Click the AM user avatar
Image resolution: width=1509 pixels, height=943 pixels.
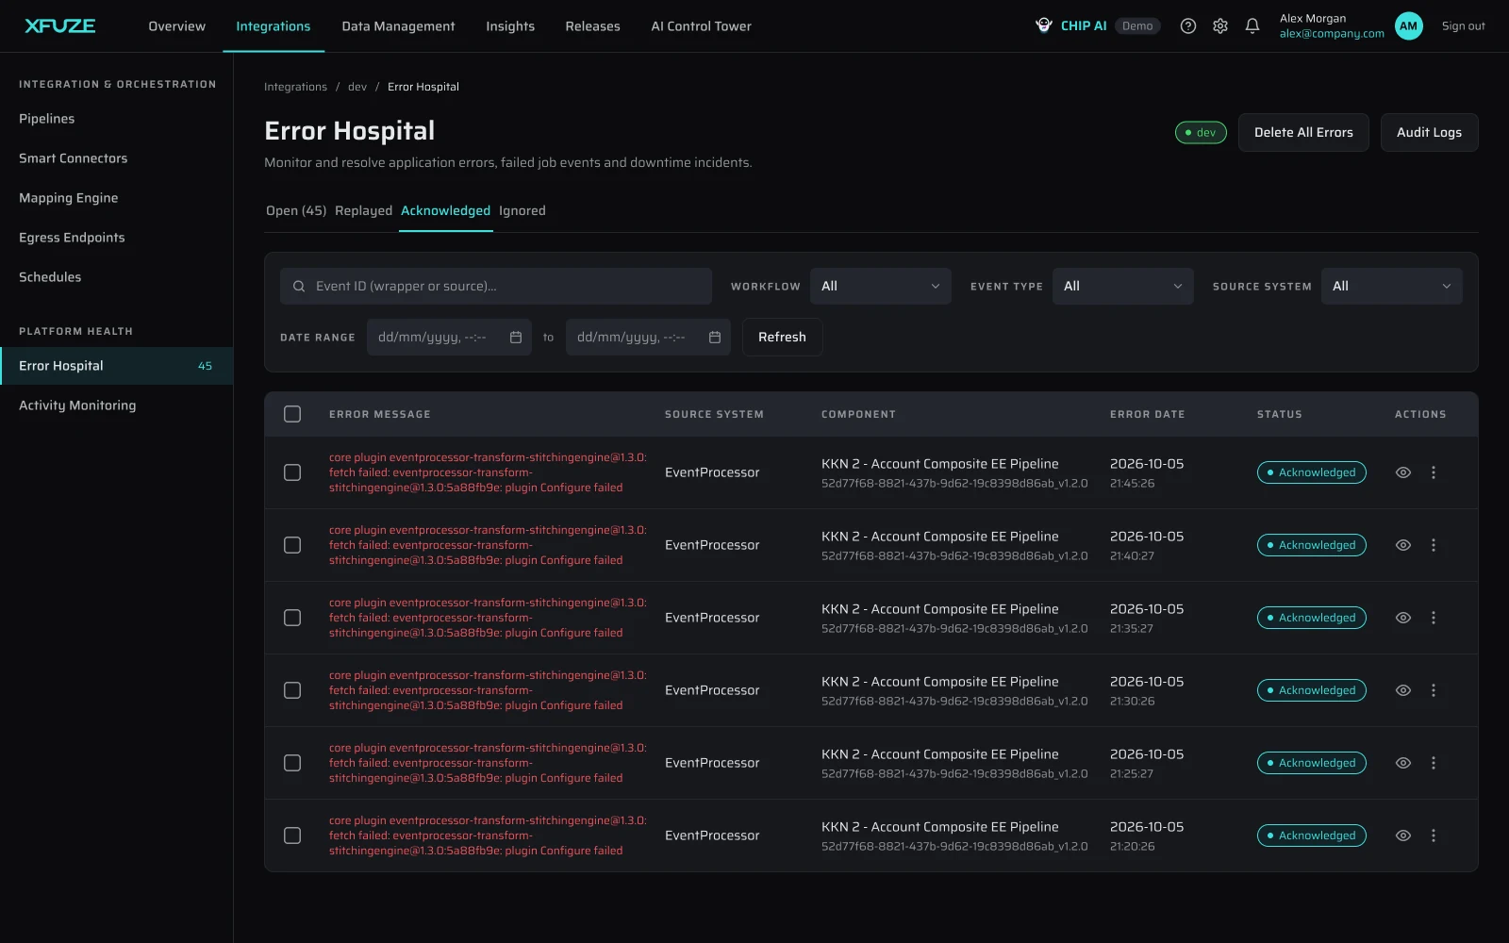(1409, 26)
